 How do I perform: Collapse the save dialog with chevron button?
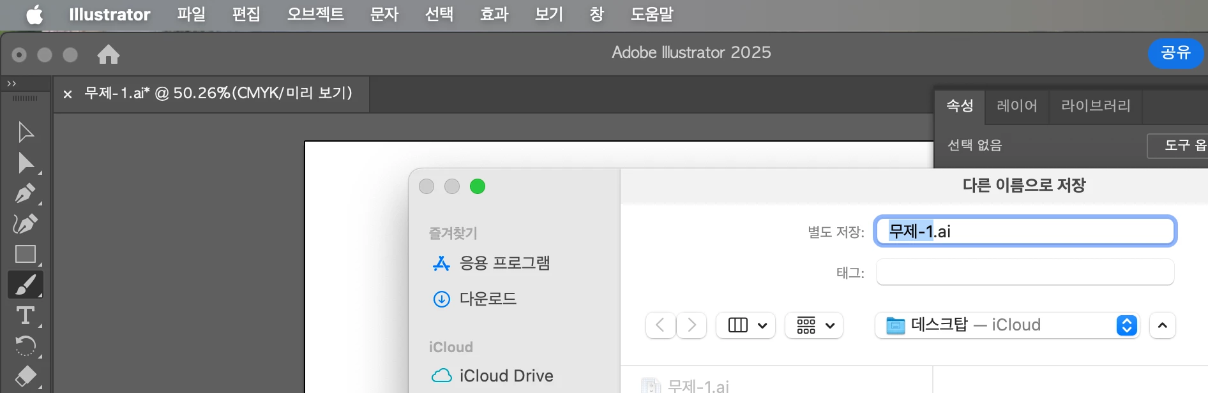(1163, 325)
